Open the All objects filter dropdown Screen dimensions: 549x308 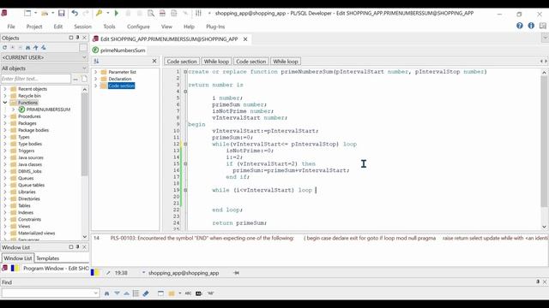pyautogui.click(x=84, y=68)
